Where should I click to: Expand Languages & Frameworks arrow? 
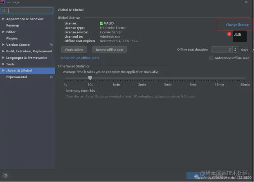(x=3, y=58)
